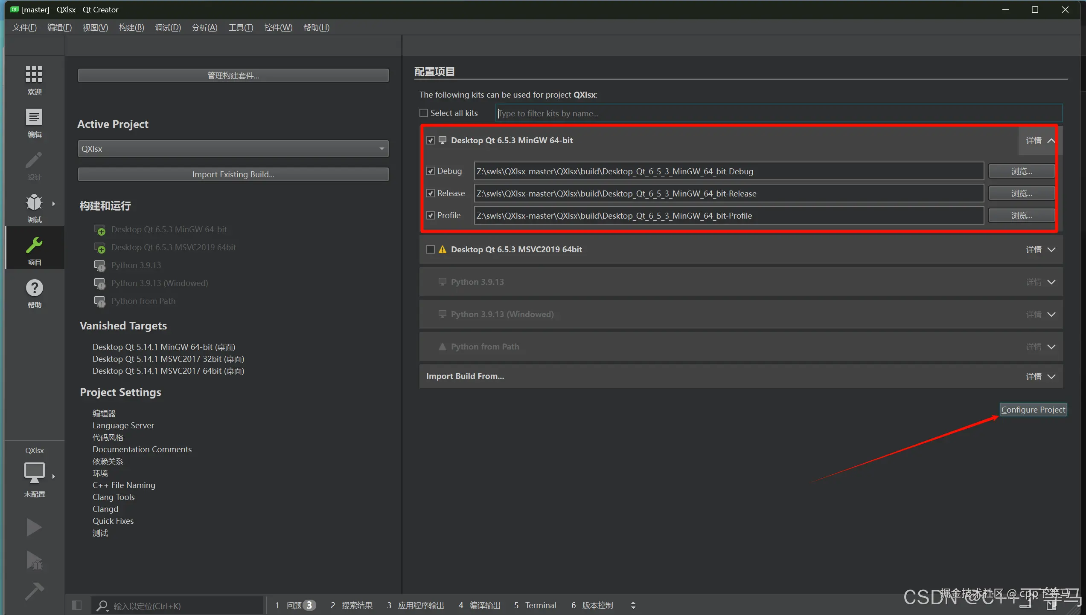Click the green Run play button
The width and height of the screenshot is (1086, 615).
point(34,527)
